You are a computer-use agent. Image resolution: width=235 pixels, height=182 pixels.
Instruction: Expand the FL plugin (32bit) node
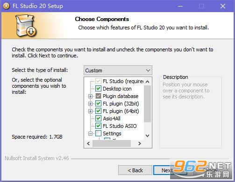tap(90, 104)
